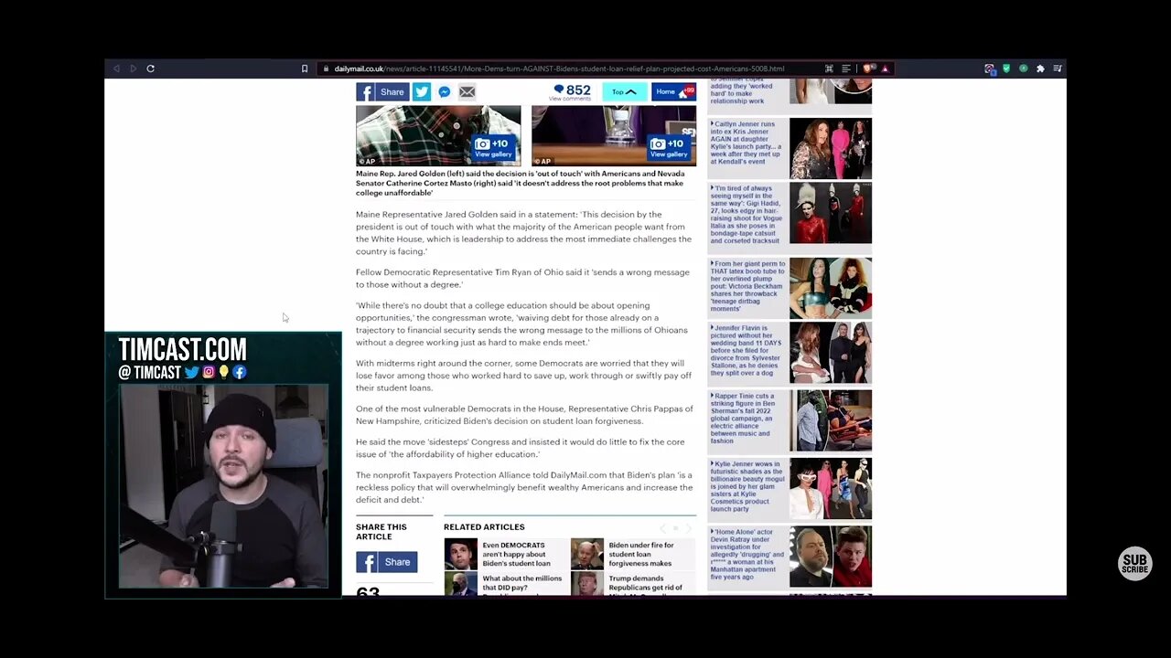Viewport: 1171px width, 658px height.
Task: Open Gigi Hadid Vogue Italia sidebar story
Action: [x=747, y=215]
